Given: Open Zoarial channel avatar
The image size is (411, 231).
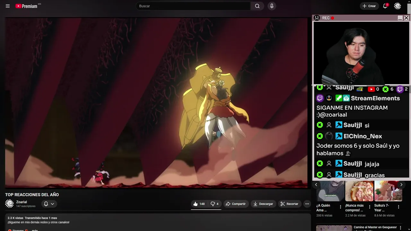Looking at the screenshot, I should click(x=9, y=204).
